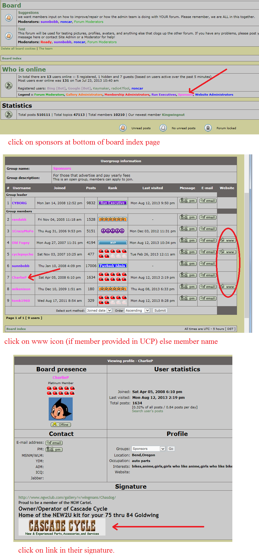
Task: Click Delete all board cookies
Action: (18, 49)
